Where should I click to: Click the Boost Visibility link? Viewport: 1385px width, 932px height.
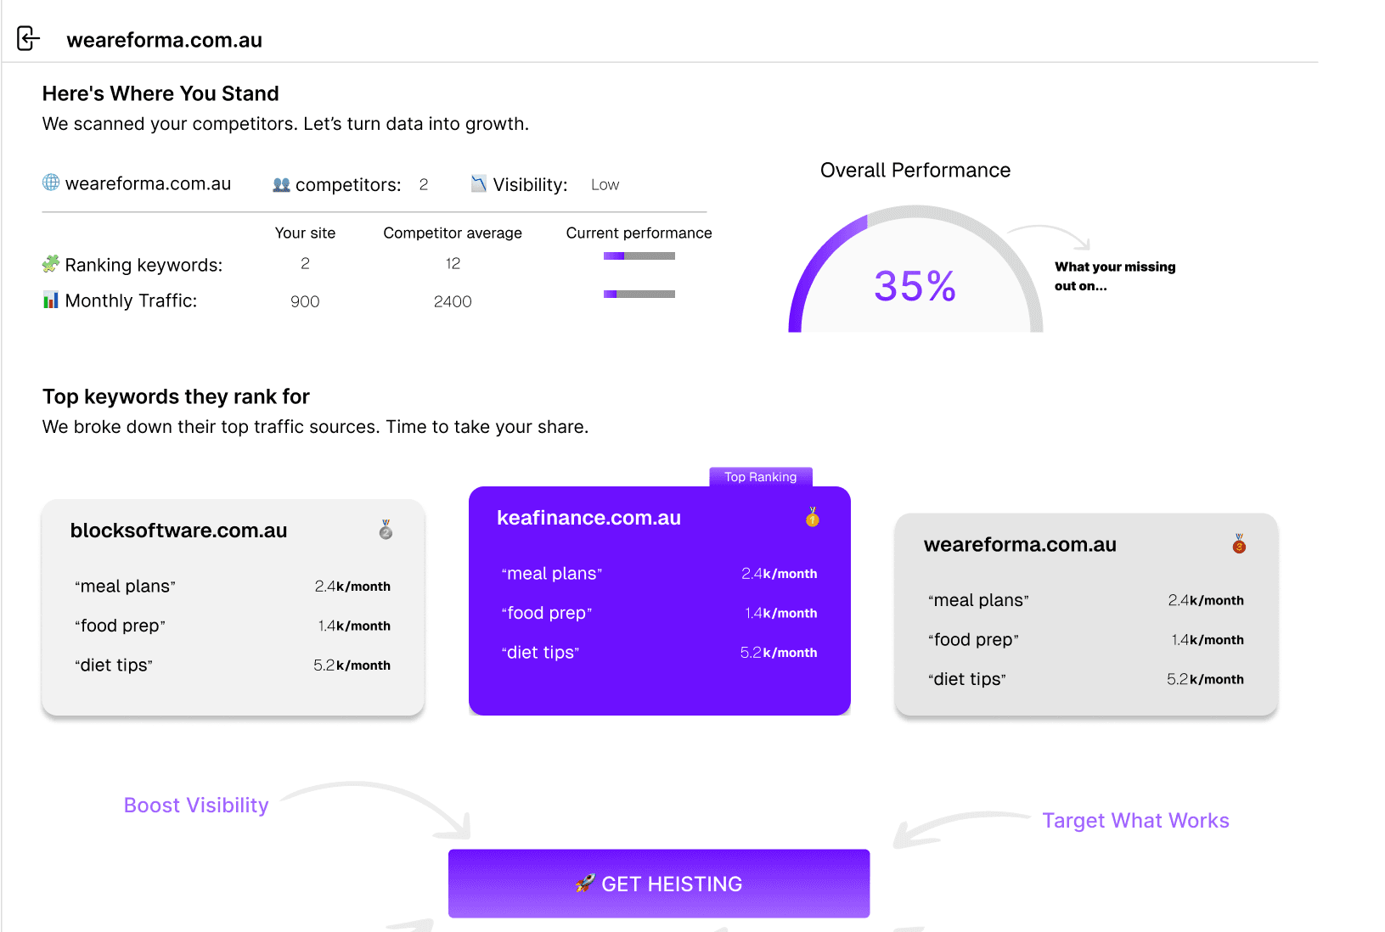[x=196, y=805]
